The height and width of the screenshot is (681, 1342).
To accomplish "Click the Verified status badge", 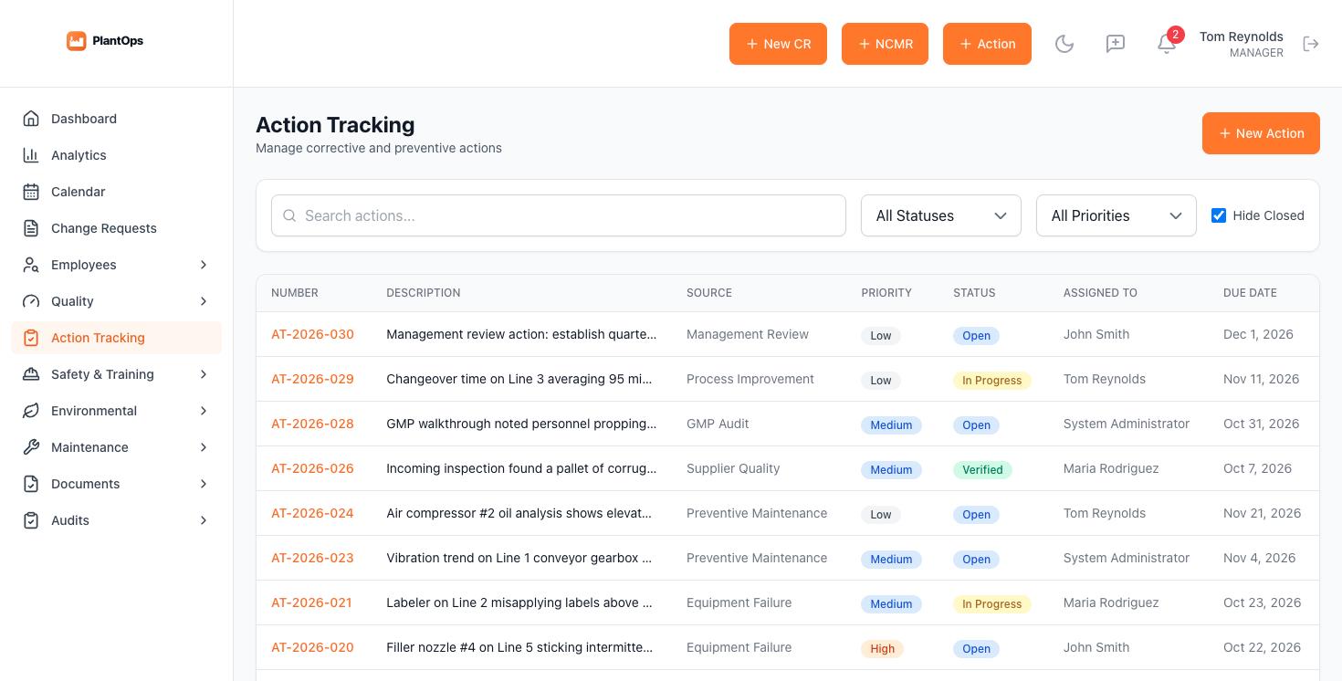I will 982,470.
